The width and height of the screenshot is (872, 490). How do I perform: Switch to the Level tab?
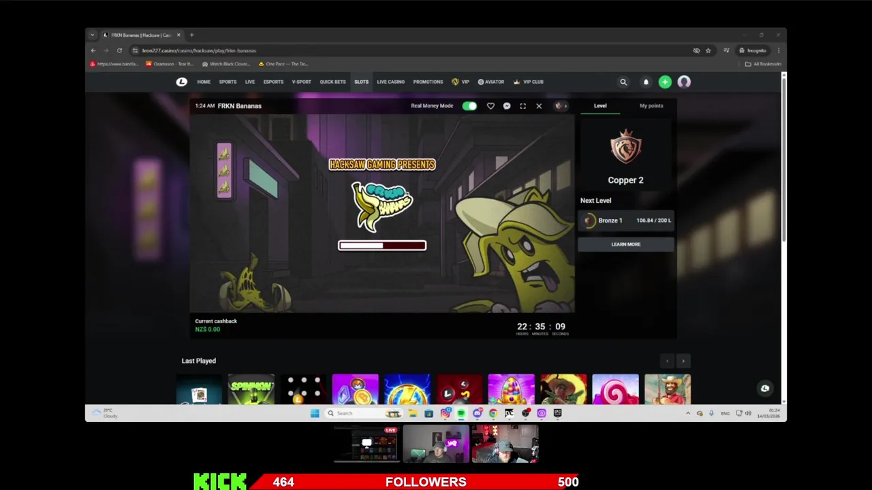pyautogui.click(x=600, y=105)
